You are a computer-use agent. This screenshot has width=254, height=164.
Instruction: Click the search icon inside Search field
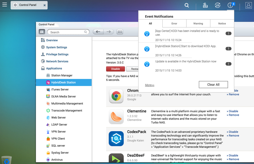point(86,32)
